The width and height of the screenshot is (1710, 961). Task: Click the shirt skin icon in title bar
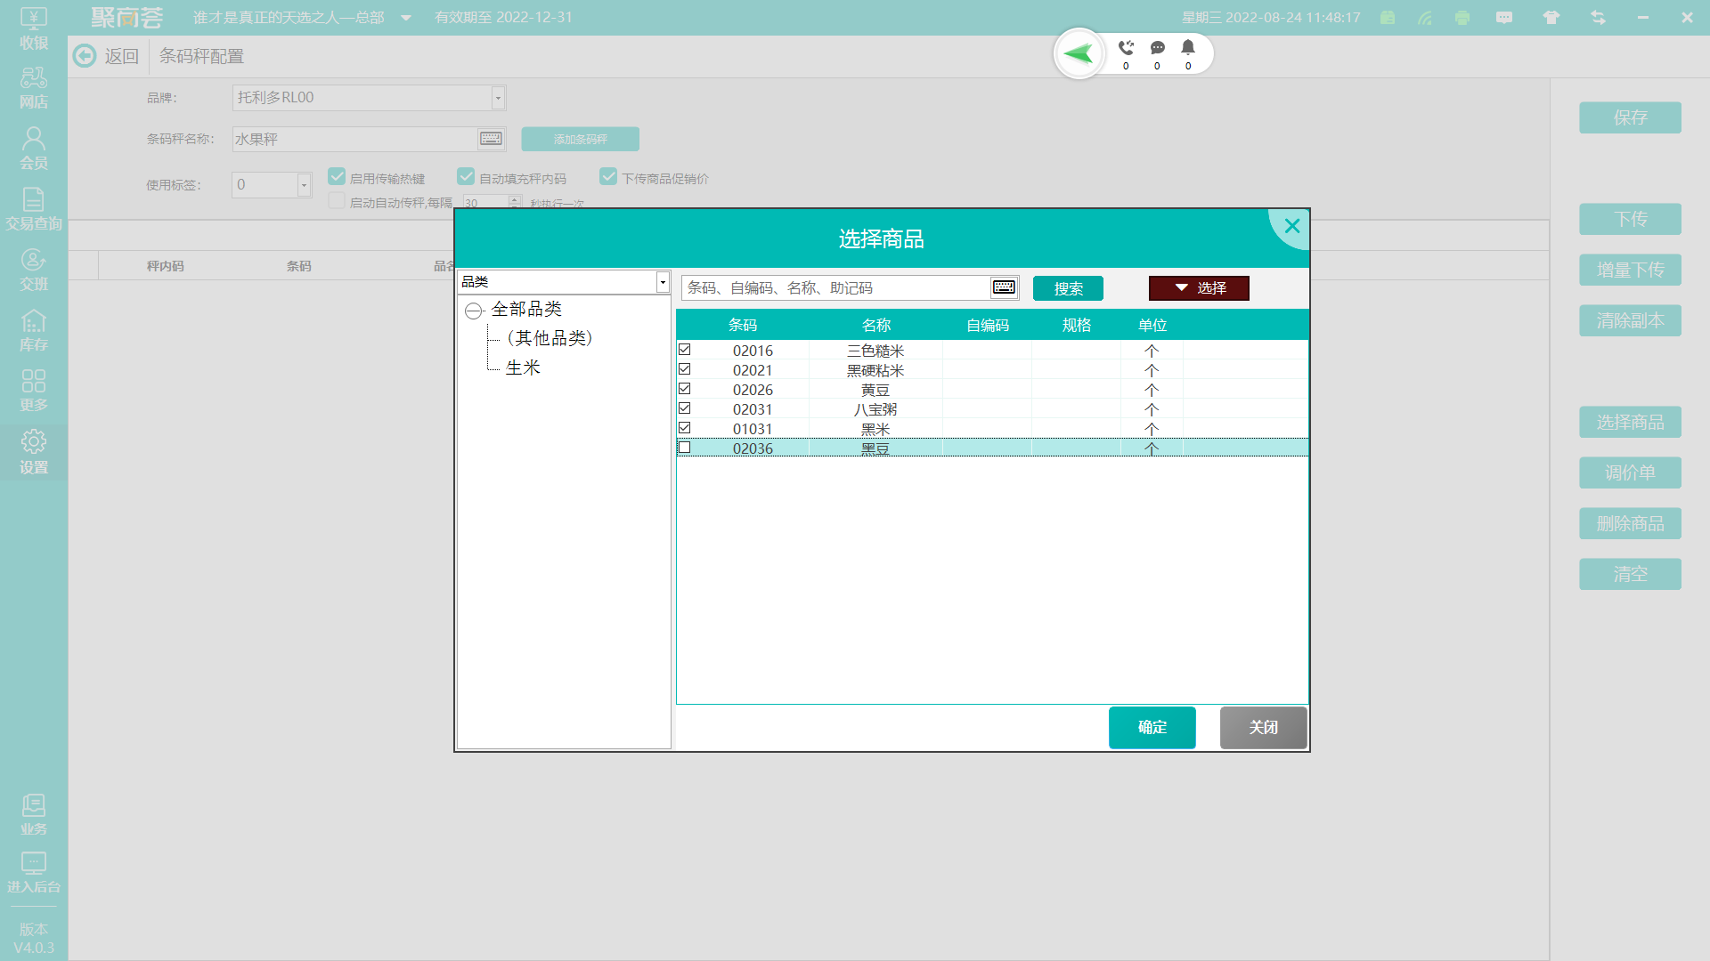click(x=1551, y=18)
